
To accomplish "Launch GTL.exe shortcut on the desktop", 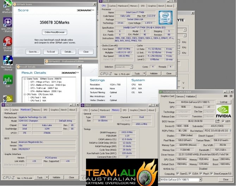I will coord(7,44).
